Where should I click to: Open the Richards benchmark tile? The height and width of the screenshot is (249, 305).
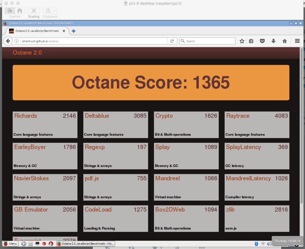45,124
